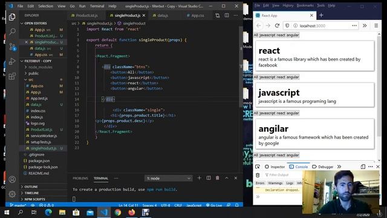Clear the Firefox console output

coord(258,175)
